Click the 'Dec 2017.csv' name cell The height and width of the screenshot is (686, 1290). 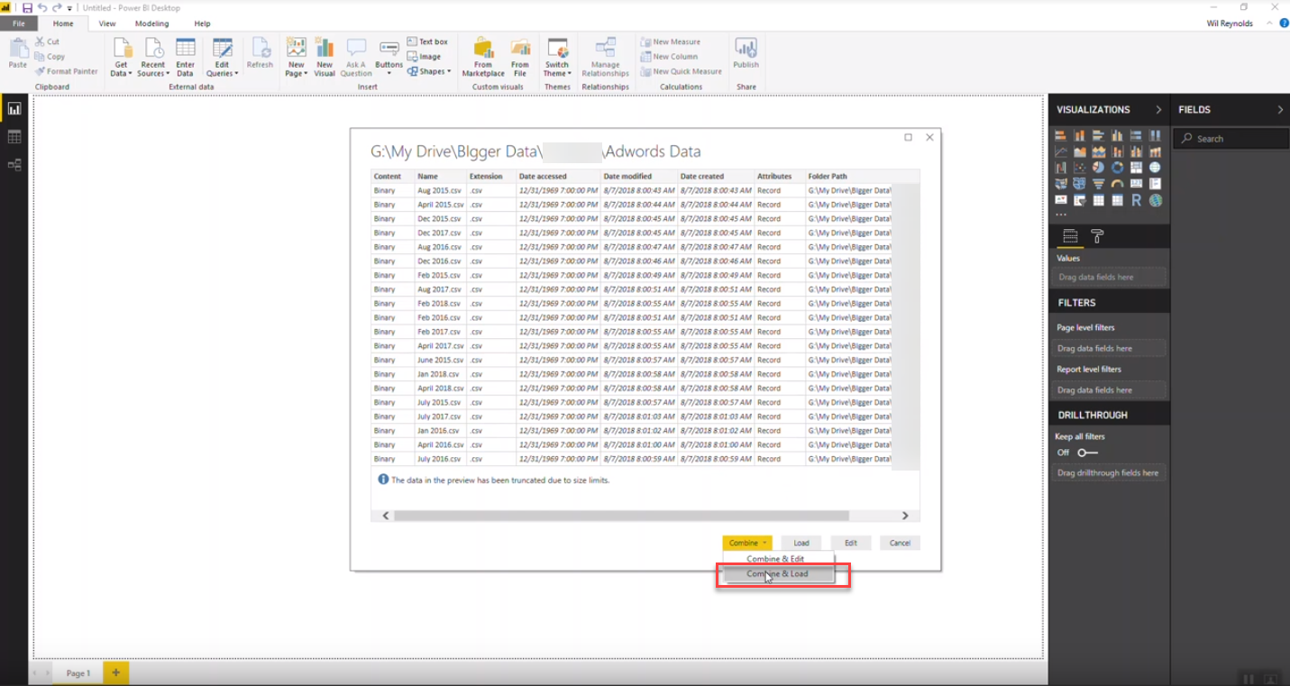[x=439, y=233]
